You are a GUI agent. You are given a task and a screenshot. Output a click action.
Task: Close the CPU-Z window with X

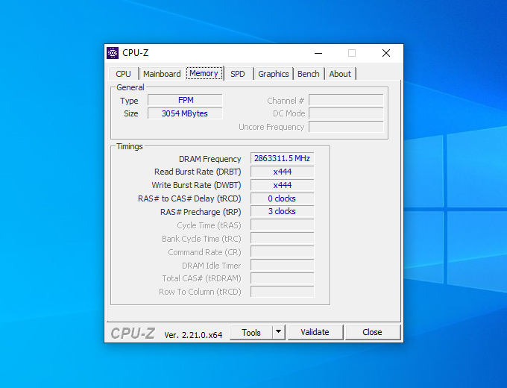(x=386, y=53)
